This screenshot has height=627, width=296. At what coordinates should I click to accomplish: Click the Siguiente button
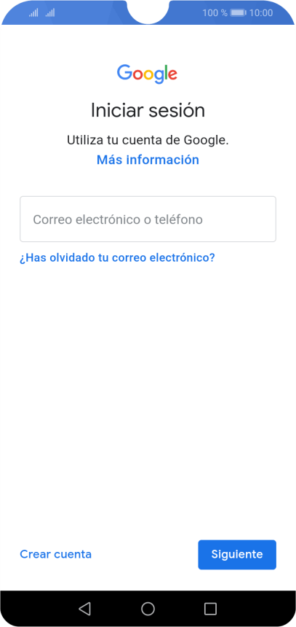click(237, 555)
